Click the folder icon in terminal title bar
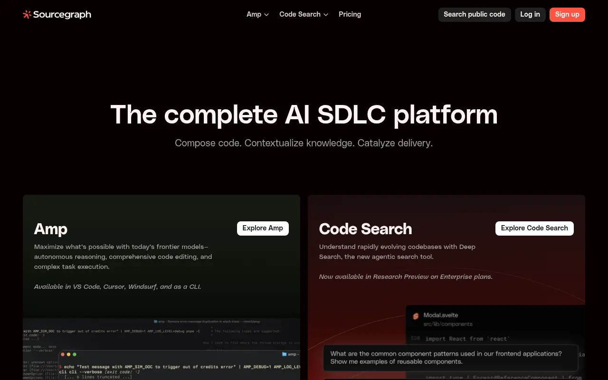608x380 pixels. point(284,354)
